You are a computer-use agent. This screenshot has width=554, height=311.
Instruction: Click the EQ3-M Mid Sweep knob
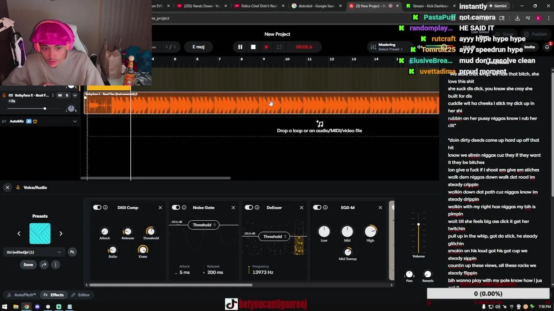(348, 252)
